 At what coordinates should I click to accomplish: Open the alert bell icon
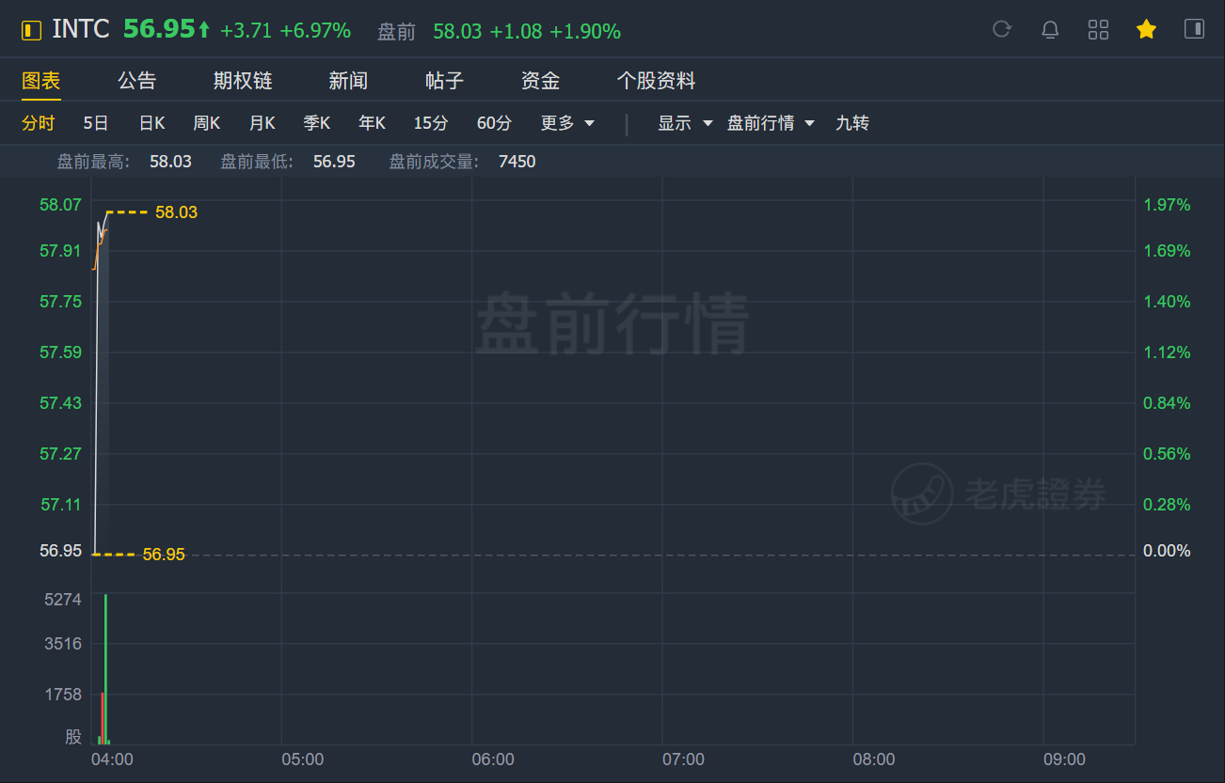(x=1050, y=29)
